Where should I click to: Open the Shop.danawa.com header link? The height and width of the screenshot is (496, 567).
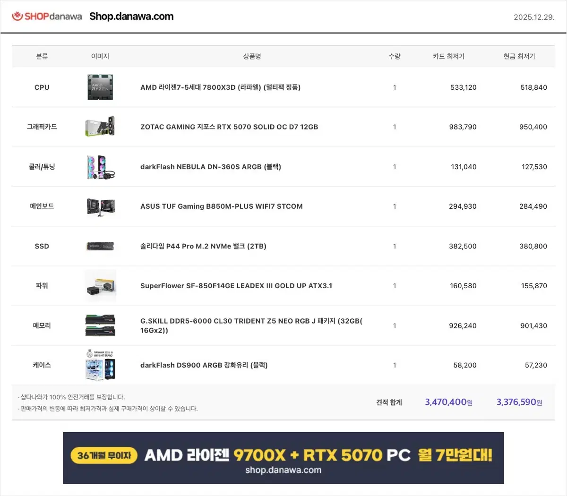131,16
